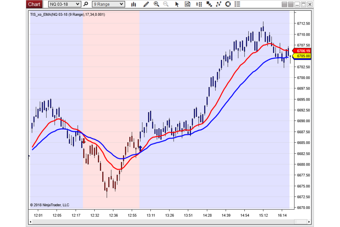340x227 pixels.
Task: Minimize the chart window
Action: tap(297, 4)
